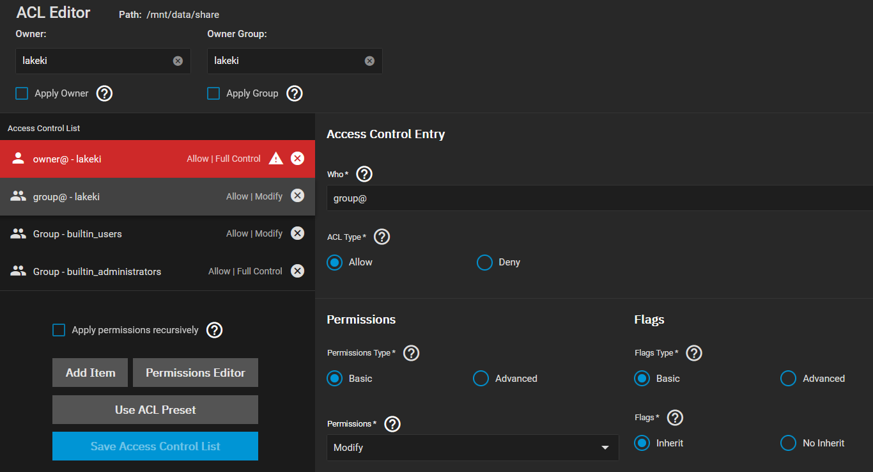Image resolution: width=873 pixels, height=472 pixels.
Task: Open the Permissions Editor
Action: coord(196,373)
